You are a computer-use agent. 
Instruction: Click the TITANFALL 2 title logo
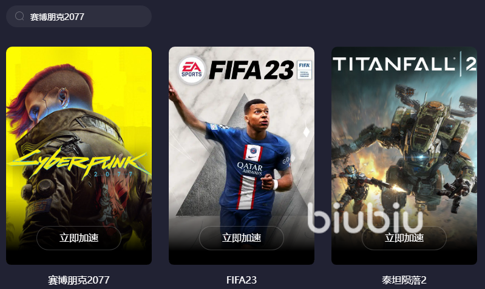point(404,64)
